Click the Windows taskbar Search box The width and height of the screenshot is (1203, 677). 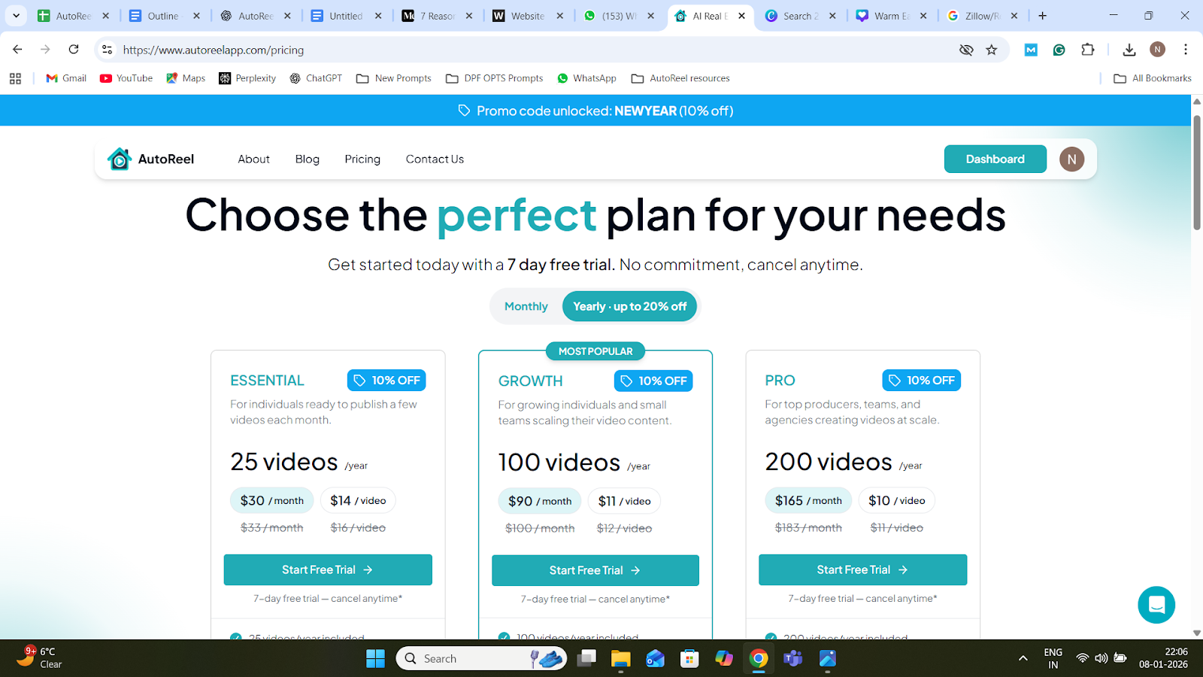[481, 659]
